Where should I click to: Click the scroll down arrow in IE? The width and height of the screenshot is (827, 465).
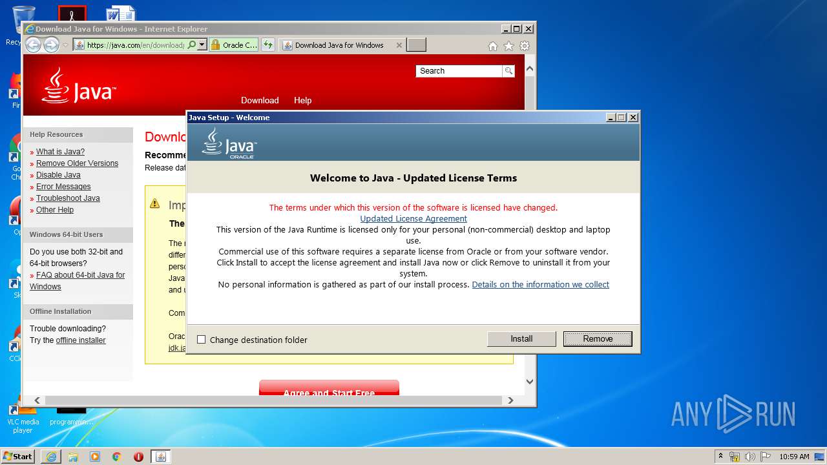[x=530, y=382]
